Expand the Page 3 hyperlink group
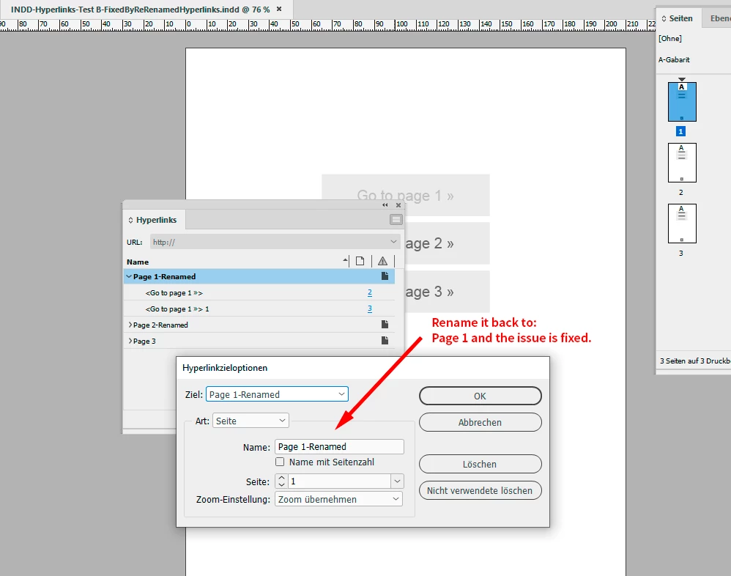 click(x=130, y=341)
